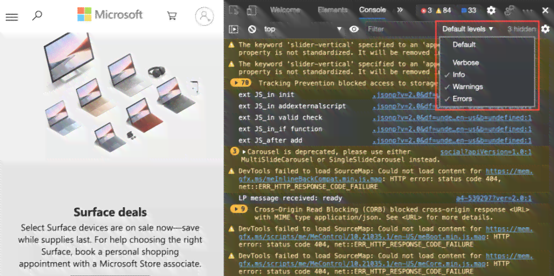Click the search magnifier icon

click(37, 16)
